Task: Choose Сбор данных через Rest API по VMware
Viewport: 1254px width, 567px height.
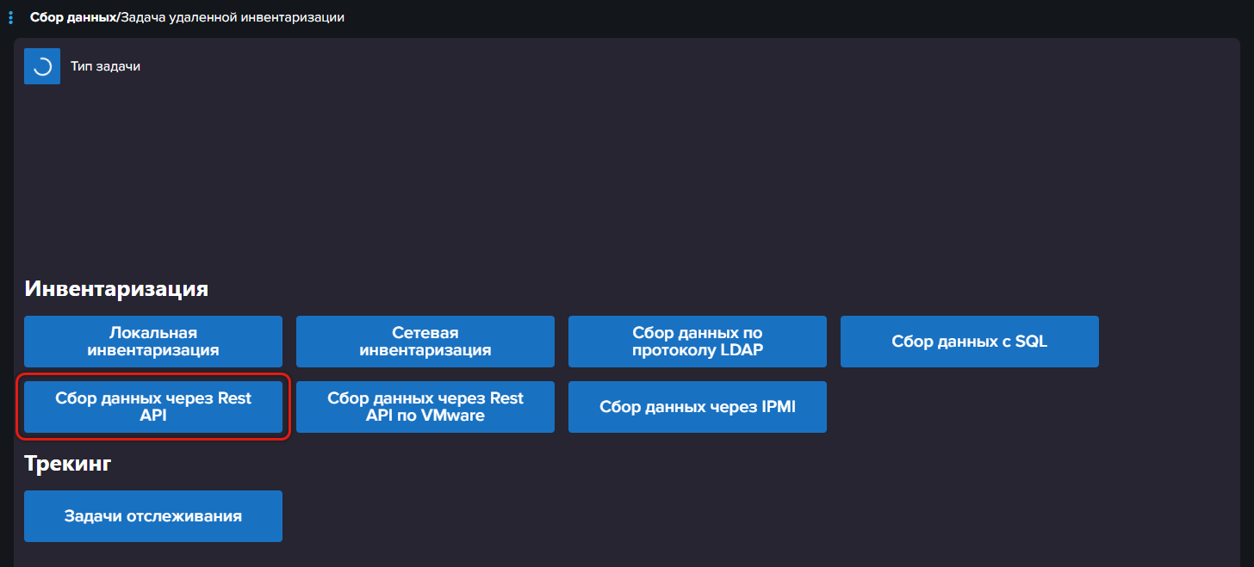Action: (425, 407)
